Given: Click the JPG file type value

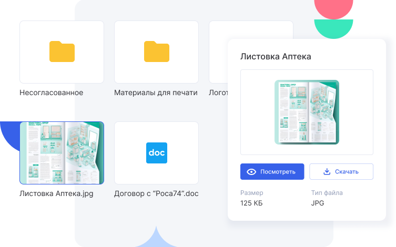Looking at the screenshot, I should 318,203.
